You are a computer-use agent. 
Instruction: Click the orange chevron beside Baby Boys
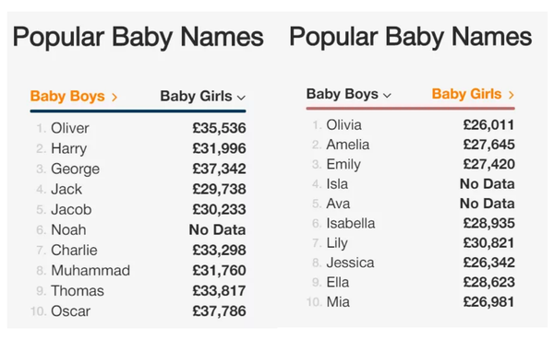pos(114,98)
